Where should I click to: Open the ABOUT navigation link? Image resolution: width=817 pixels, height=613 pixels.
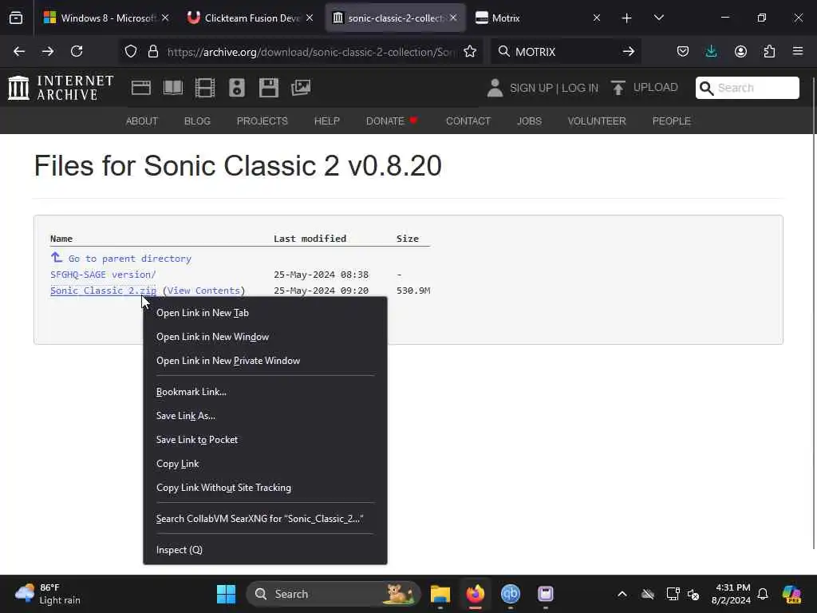click(x=142, y=121)
